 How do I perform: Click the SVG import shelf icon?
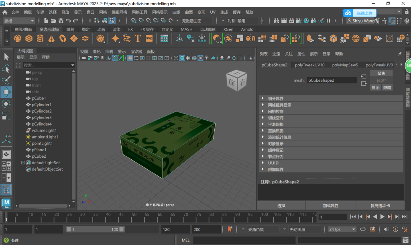(149, 39)
